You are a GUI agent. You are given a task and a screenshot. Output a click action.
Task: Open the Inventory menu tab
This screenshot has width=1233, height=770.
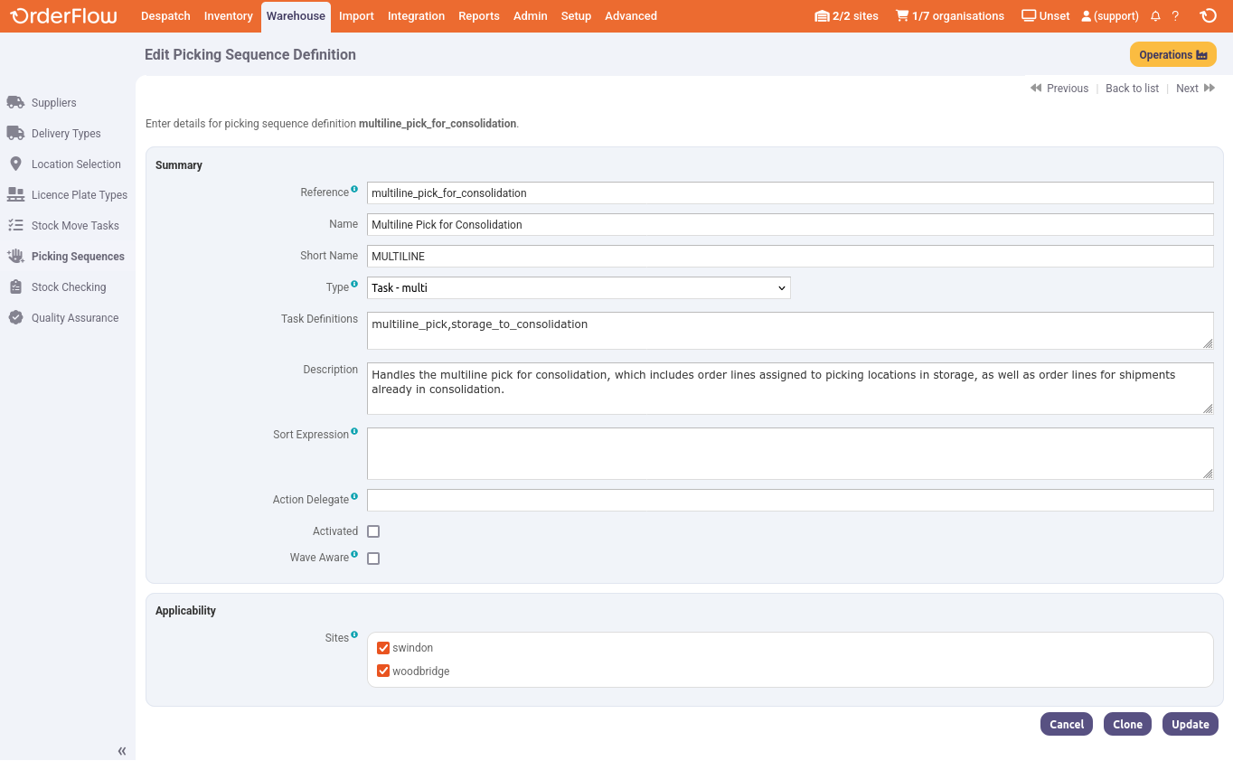(228, 16)
